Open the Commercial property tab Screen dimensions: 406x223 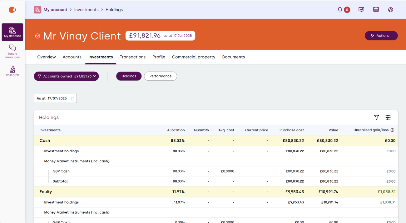point(193,57)
